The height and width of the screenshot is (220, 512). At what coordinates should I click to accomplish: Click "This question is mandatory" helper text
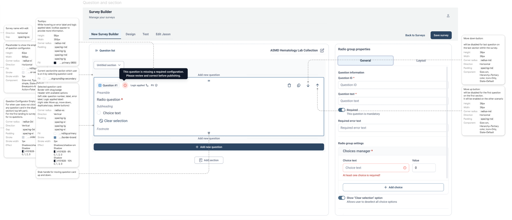point(363,114)
